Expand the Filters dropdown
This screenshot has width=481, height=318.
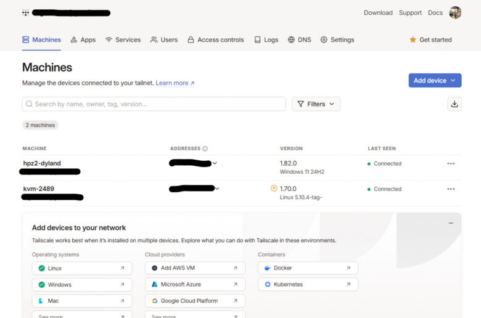tap(316, 104)
